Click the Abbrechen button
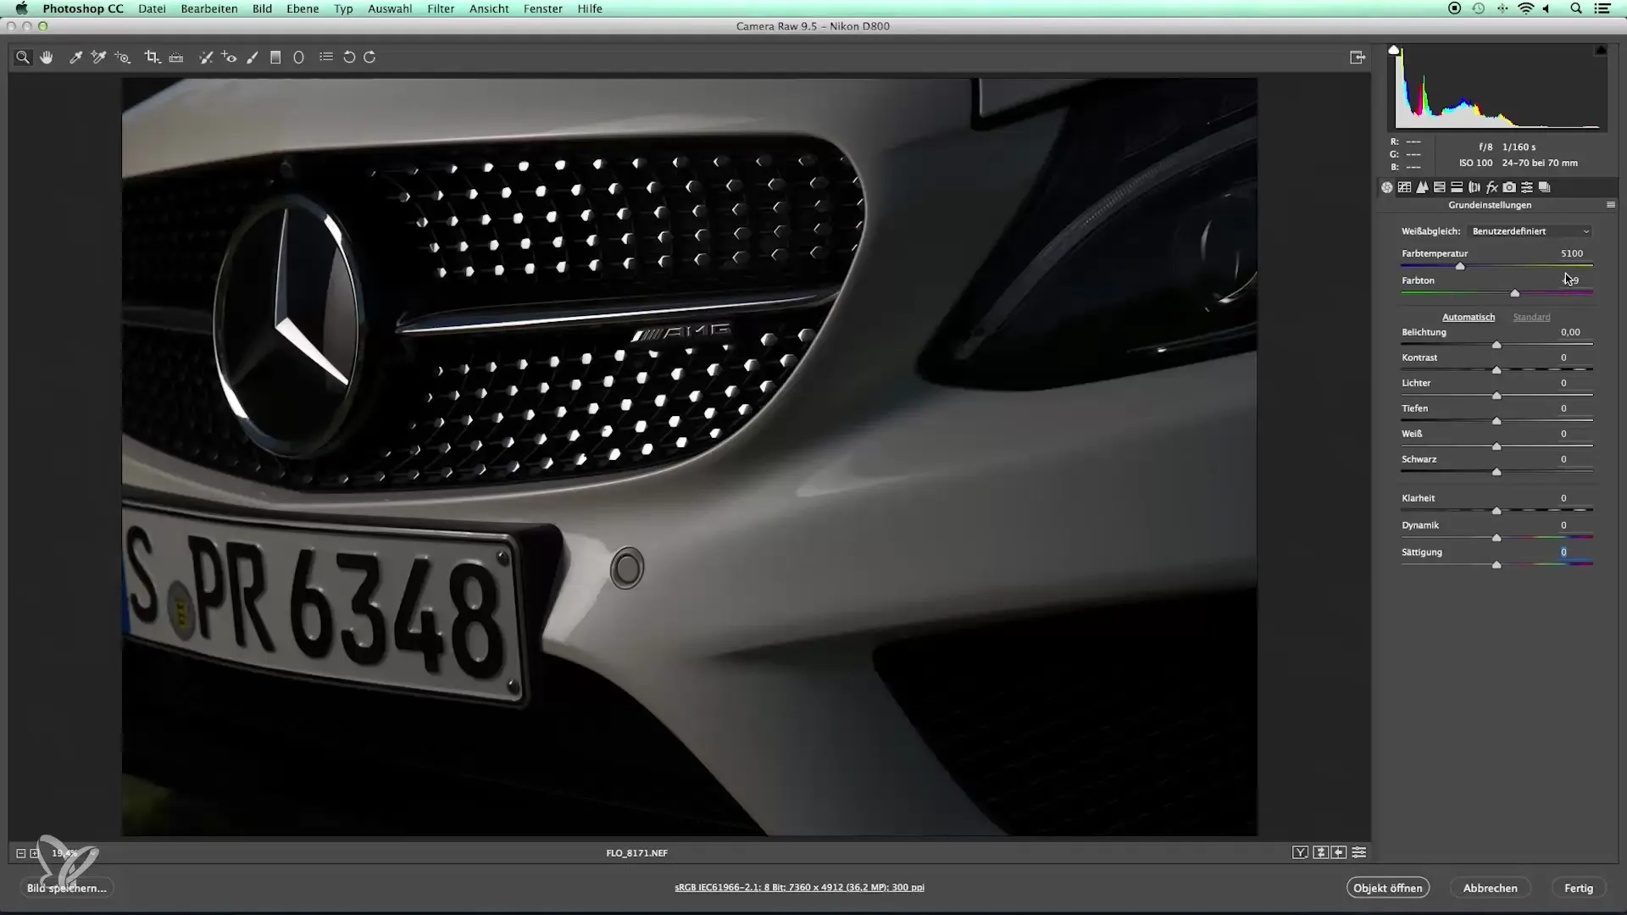This screenshot has height=915, width=1627. [1490, 888]
